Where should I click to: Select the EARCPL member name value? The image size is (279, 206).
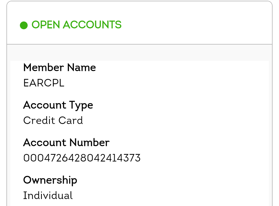pyautogui.click(x=44, y=83)
